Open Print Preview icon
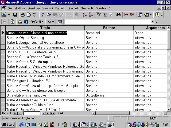The image size is (171, 128). coord(29,15)
